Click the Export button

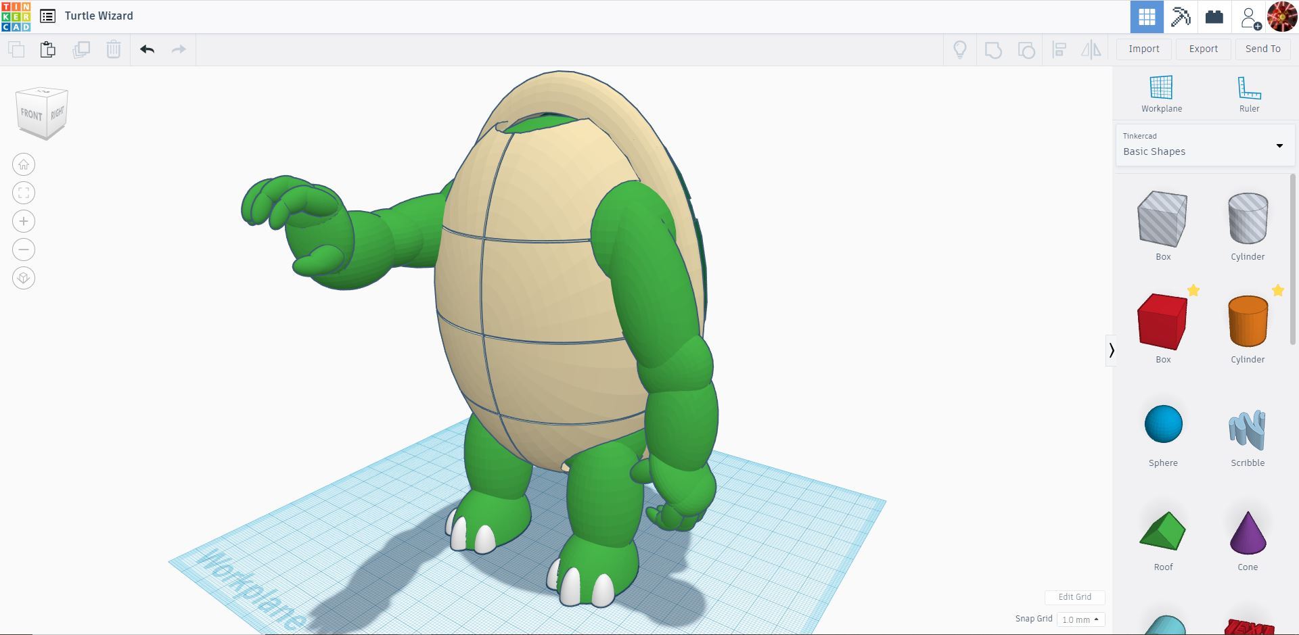click(x=1204, y=49)
